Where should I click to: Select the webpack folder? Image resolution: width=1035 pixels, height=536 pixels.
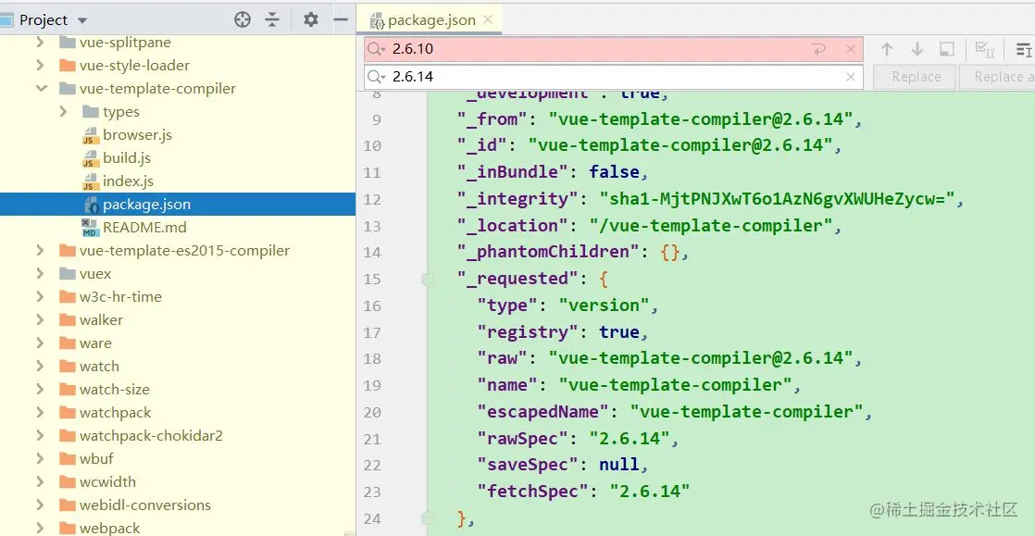pos(109,528)
